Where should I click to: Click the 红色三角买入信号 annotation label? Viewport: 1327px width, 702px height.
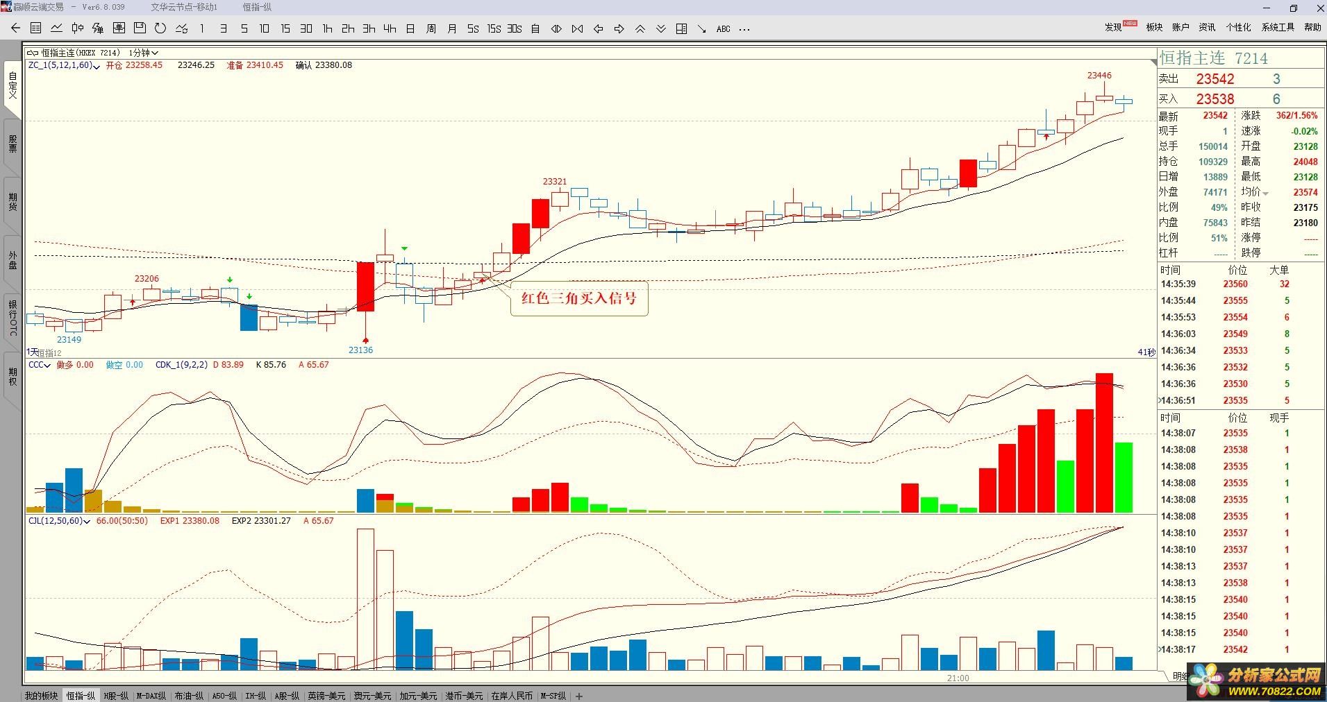[x=579, y=298]
